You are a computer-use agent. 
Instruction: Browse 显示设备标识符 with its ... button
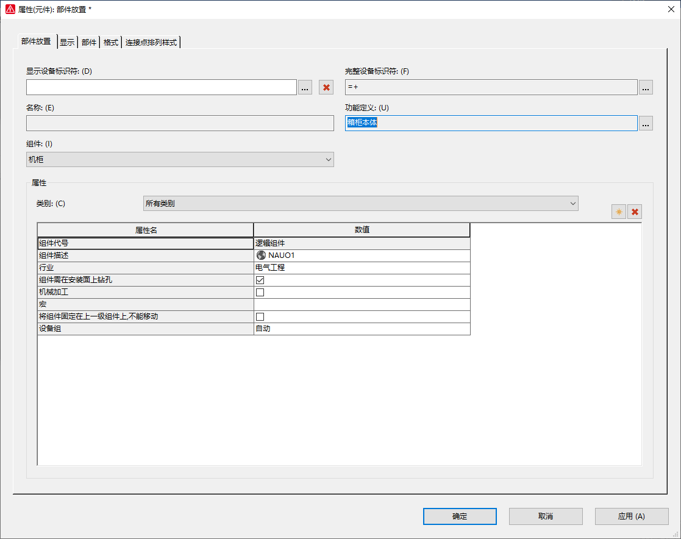click(x=305, y=87)
